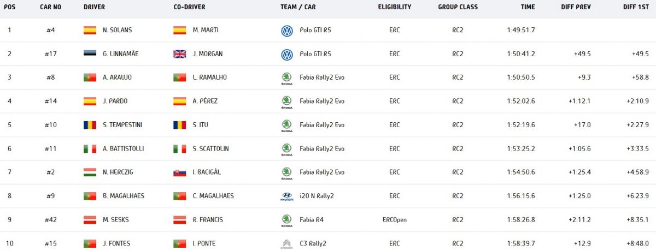The image size is (656, 251).
Task: Click the DIFF 1ST column header
Action: [635, 7]
